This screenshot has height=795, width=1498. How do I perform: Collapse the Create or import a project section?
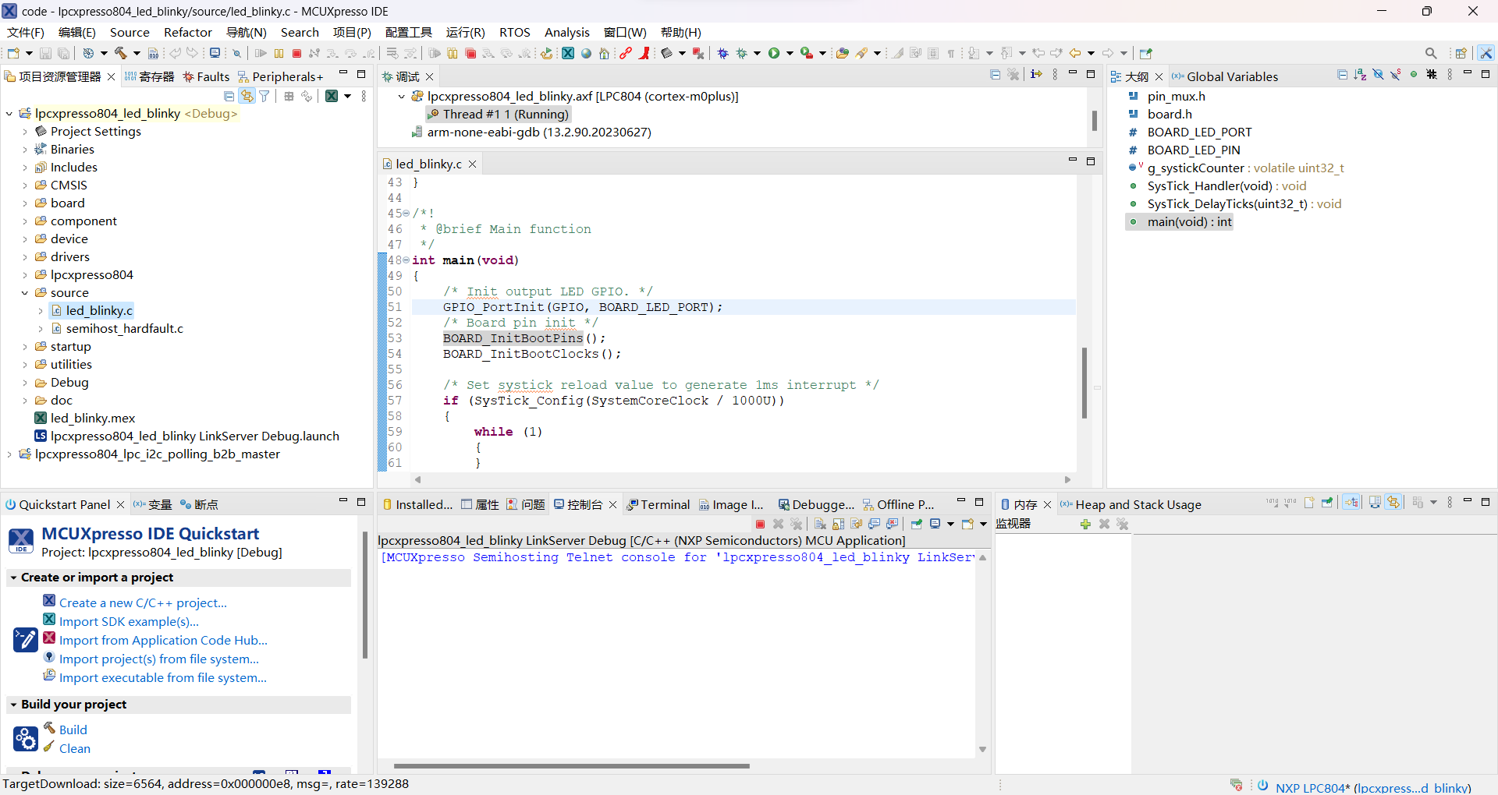click(x=13, y=578)
